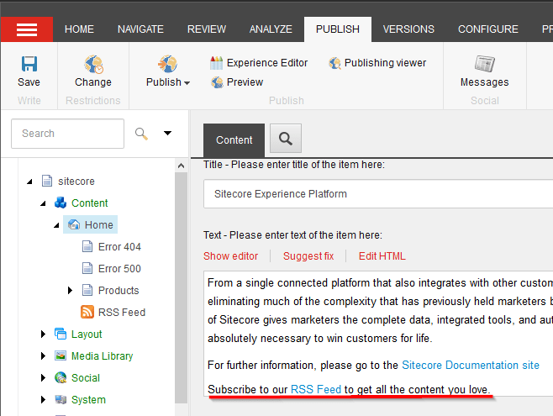Expand the Media Library node
Screen dimensions: 553x416
tap(44, 356)
